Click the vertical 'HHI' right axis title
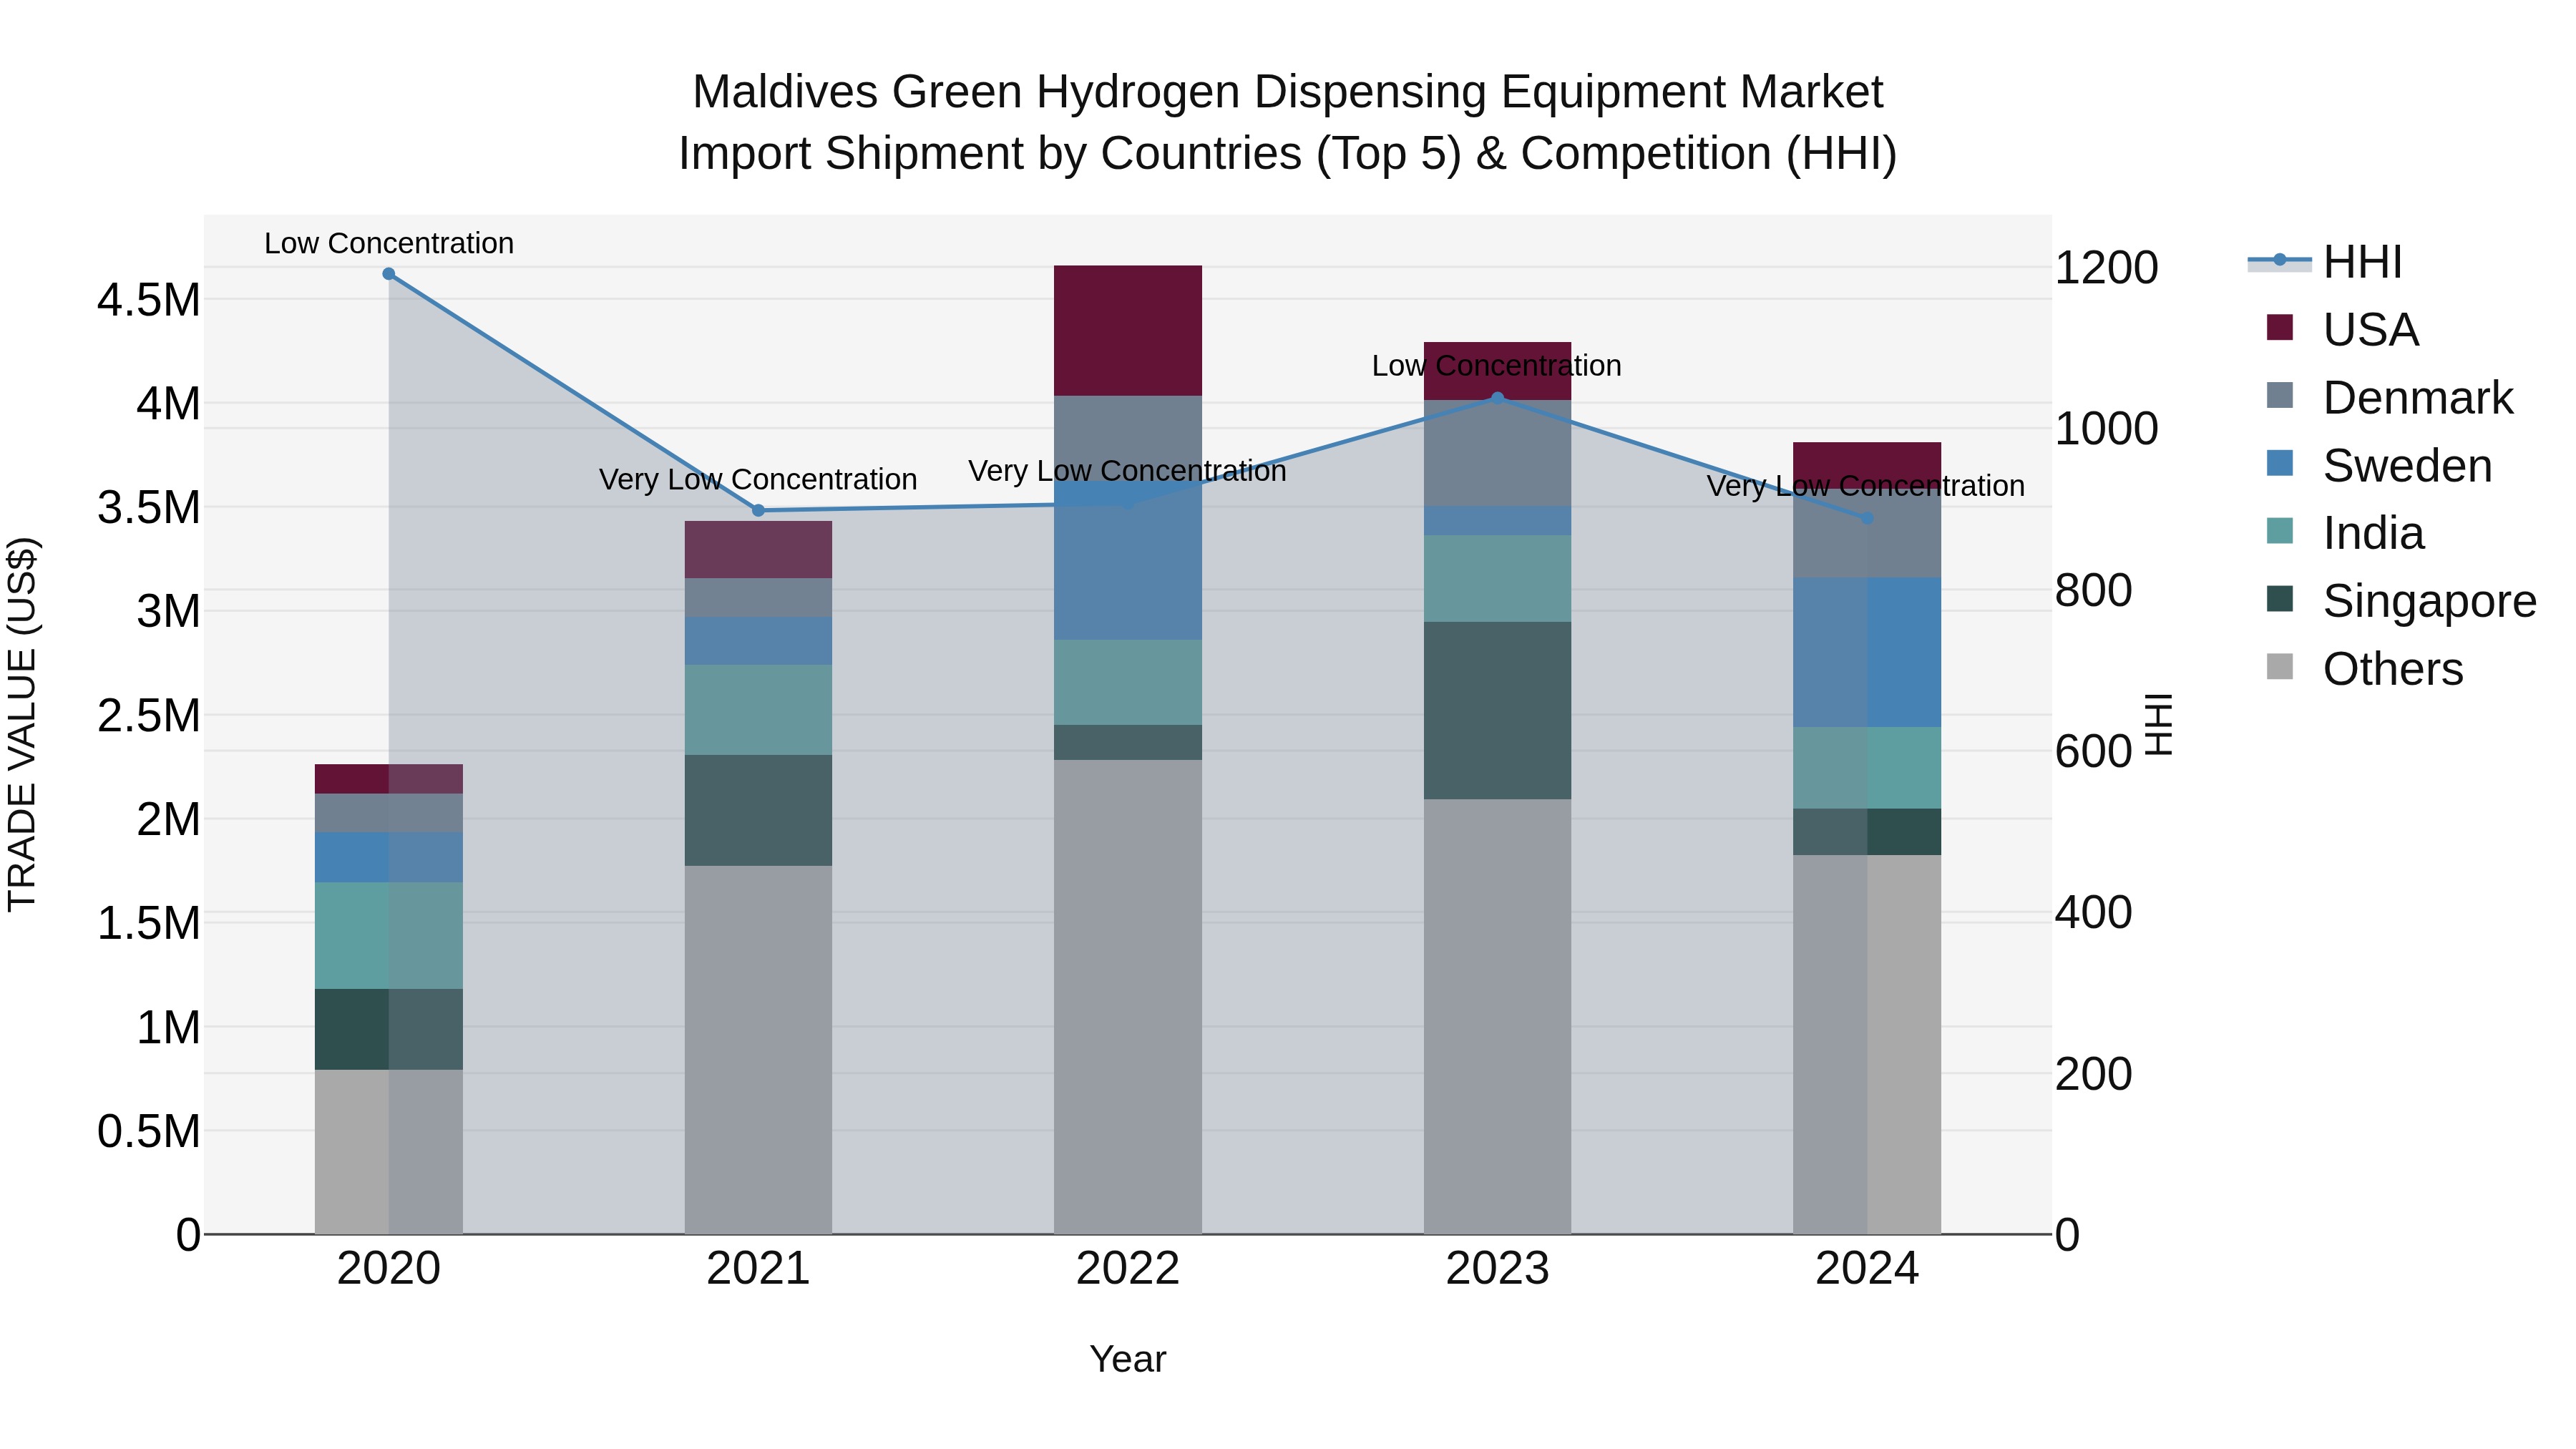2576x1449 pixels. 2159,724
